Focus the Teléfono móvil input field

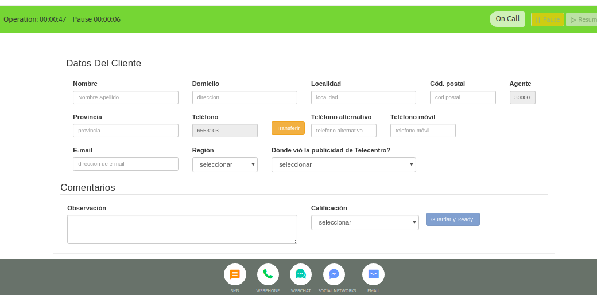point(423,131)
